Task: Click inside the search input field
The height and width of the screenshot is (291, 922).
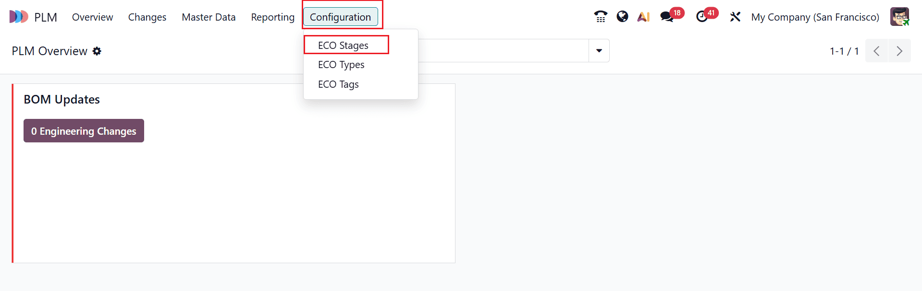Action: tap(504, 50)
